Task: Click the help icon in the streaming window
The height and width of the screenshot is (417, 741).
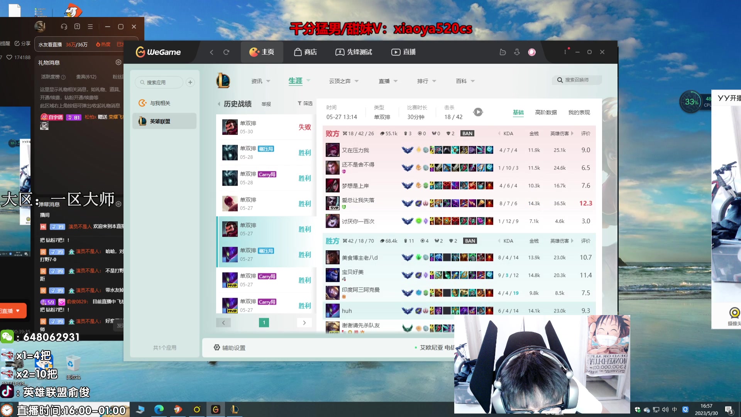Action: pyautogui.click(x=77, y=27)
